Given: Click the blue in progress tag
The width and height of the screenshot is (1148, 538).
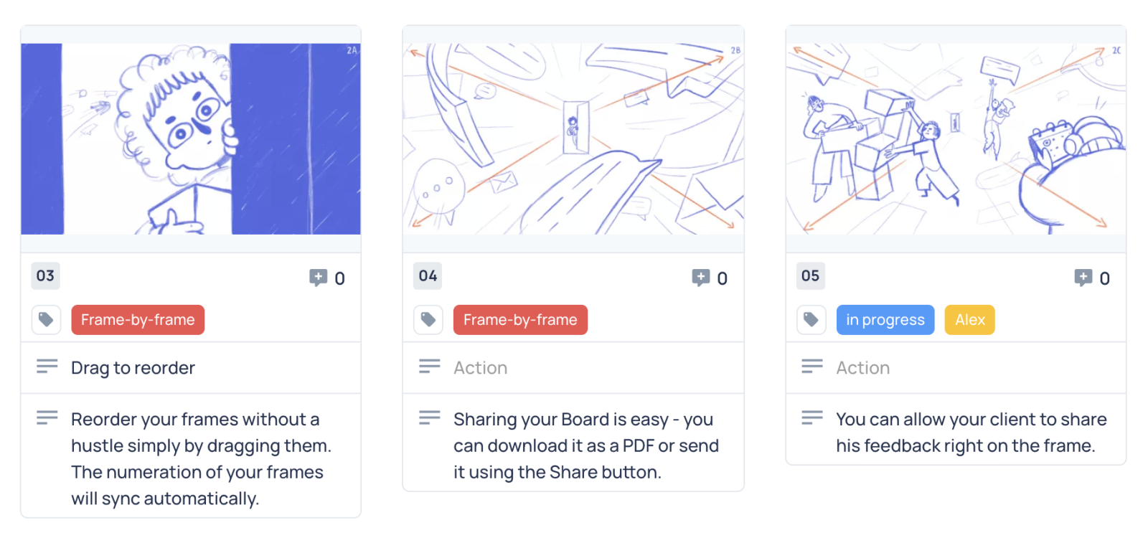Looking at the screenshot, I should tap(885, 320).
